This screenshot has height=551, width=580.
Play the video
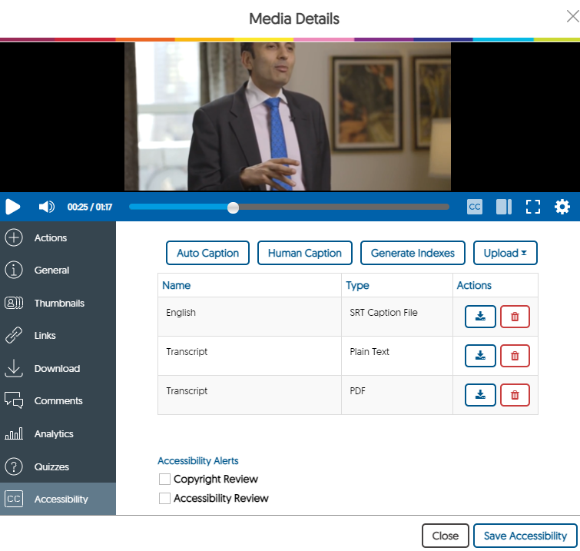(13, 207)
